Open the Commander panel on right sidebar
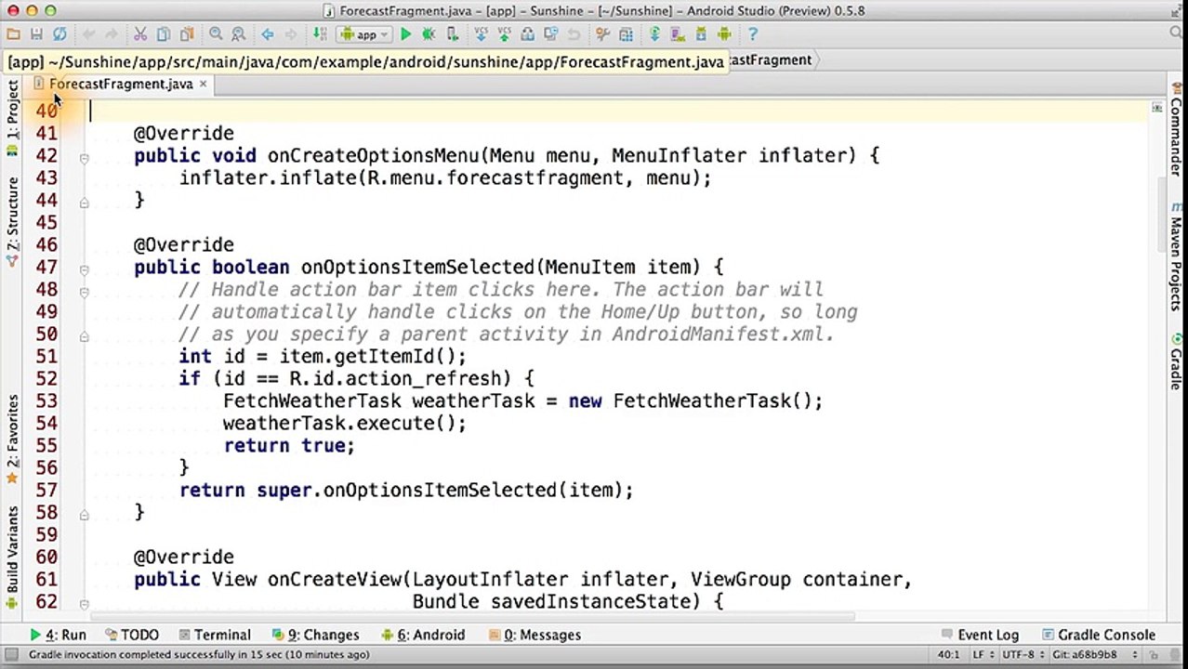 click(1176, 128)
